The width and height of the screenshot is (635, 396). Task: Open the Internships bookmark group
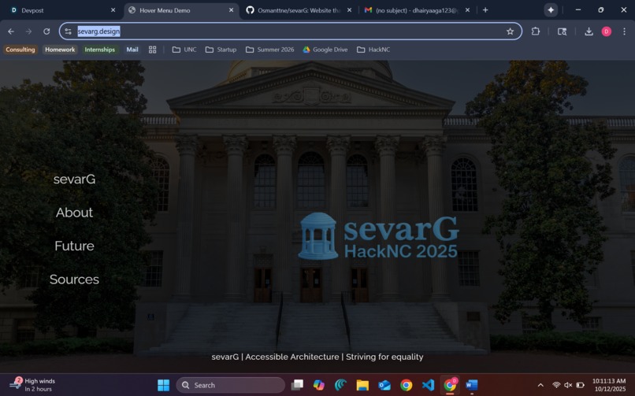coord(99,50)
